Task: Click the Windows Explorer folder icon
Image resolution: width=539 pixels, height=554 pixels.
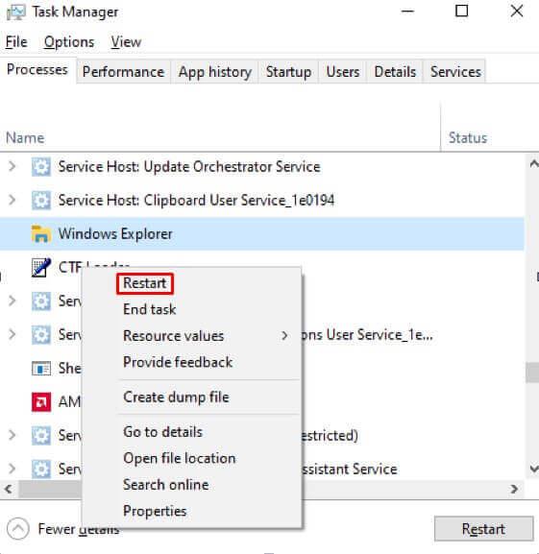Action: 41,234
